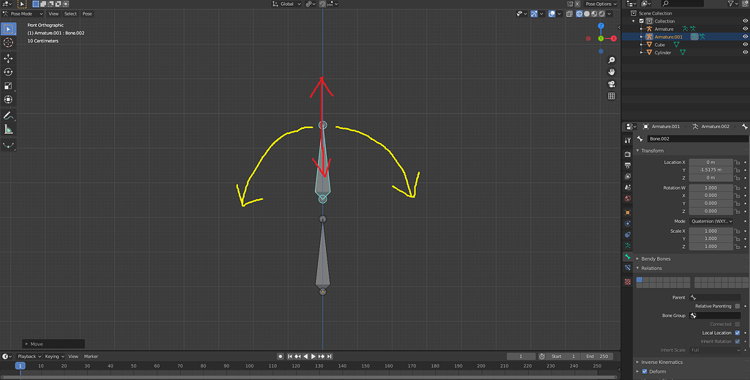Click the red X axis gizmo ball
Image resolution: width=750 pixels, height=380 pixels.
pyautogui.click(x=614, y=38)
